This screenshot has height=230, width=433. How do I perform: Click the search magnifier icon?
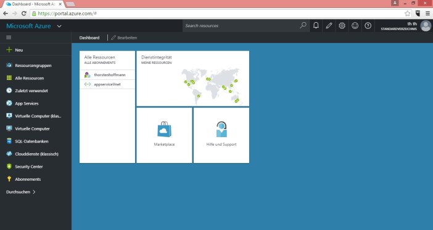303,26
